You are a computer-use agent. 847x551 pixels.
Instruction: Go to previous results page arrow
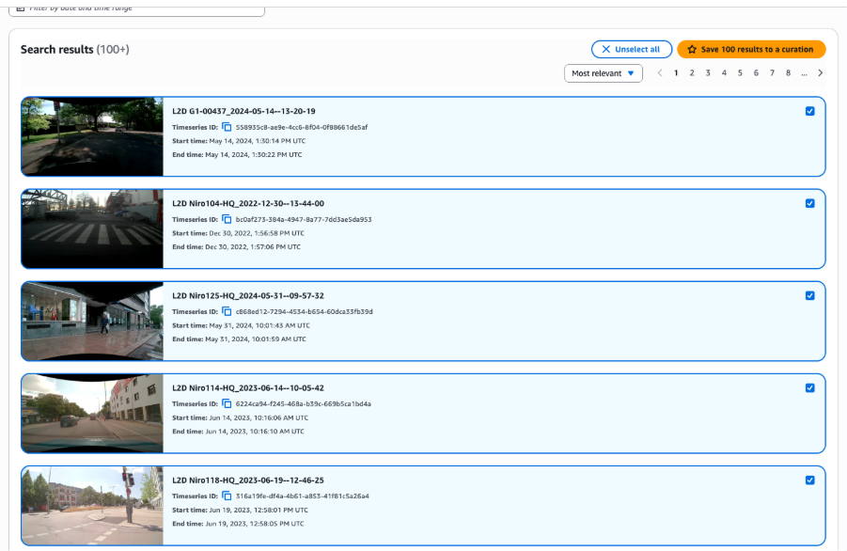pos(660,73)
